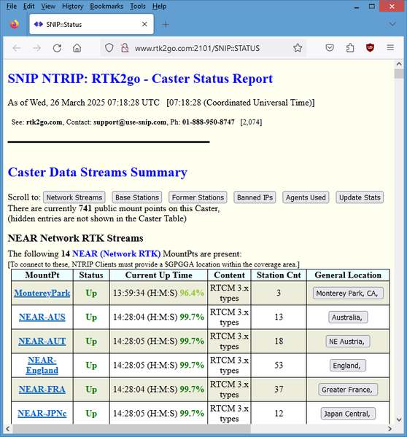The image size is (407, 437).
Task: Click the Monterey Park, CA, location button
Action: 348,294
